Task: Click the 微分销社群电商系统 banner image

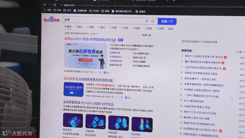Action: 86,56
